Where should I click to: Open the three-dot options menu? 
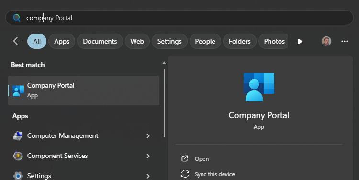345,41
